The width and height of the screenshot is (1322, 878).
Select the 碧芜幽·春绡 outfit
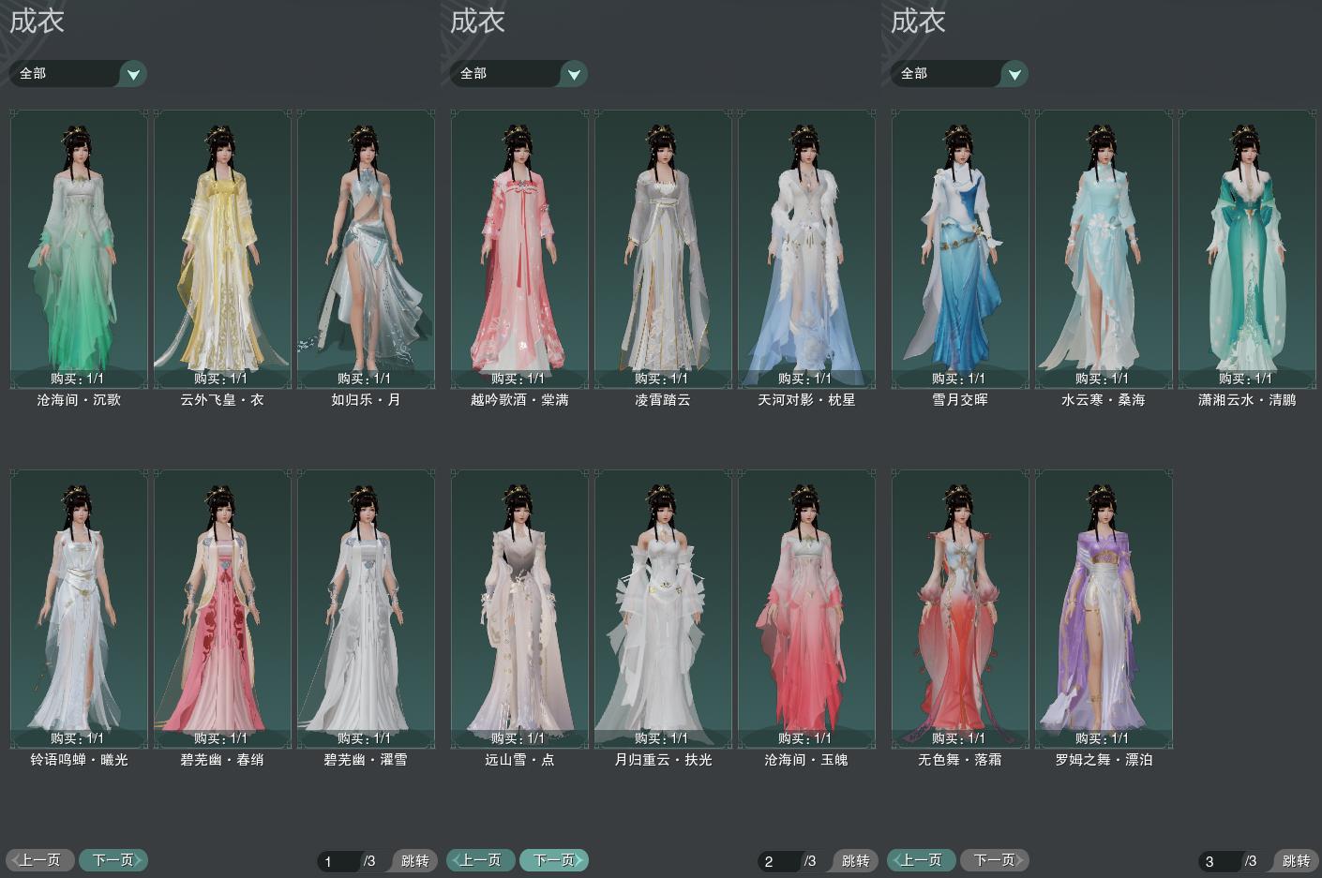tap(222, 609)
